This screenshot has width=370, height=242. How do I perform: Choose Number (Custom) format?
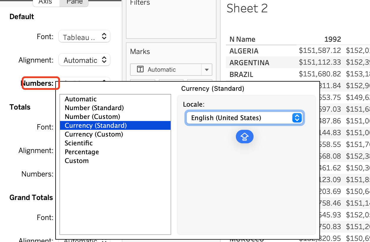(x=92, y=117)
